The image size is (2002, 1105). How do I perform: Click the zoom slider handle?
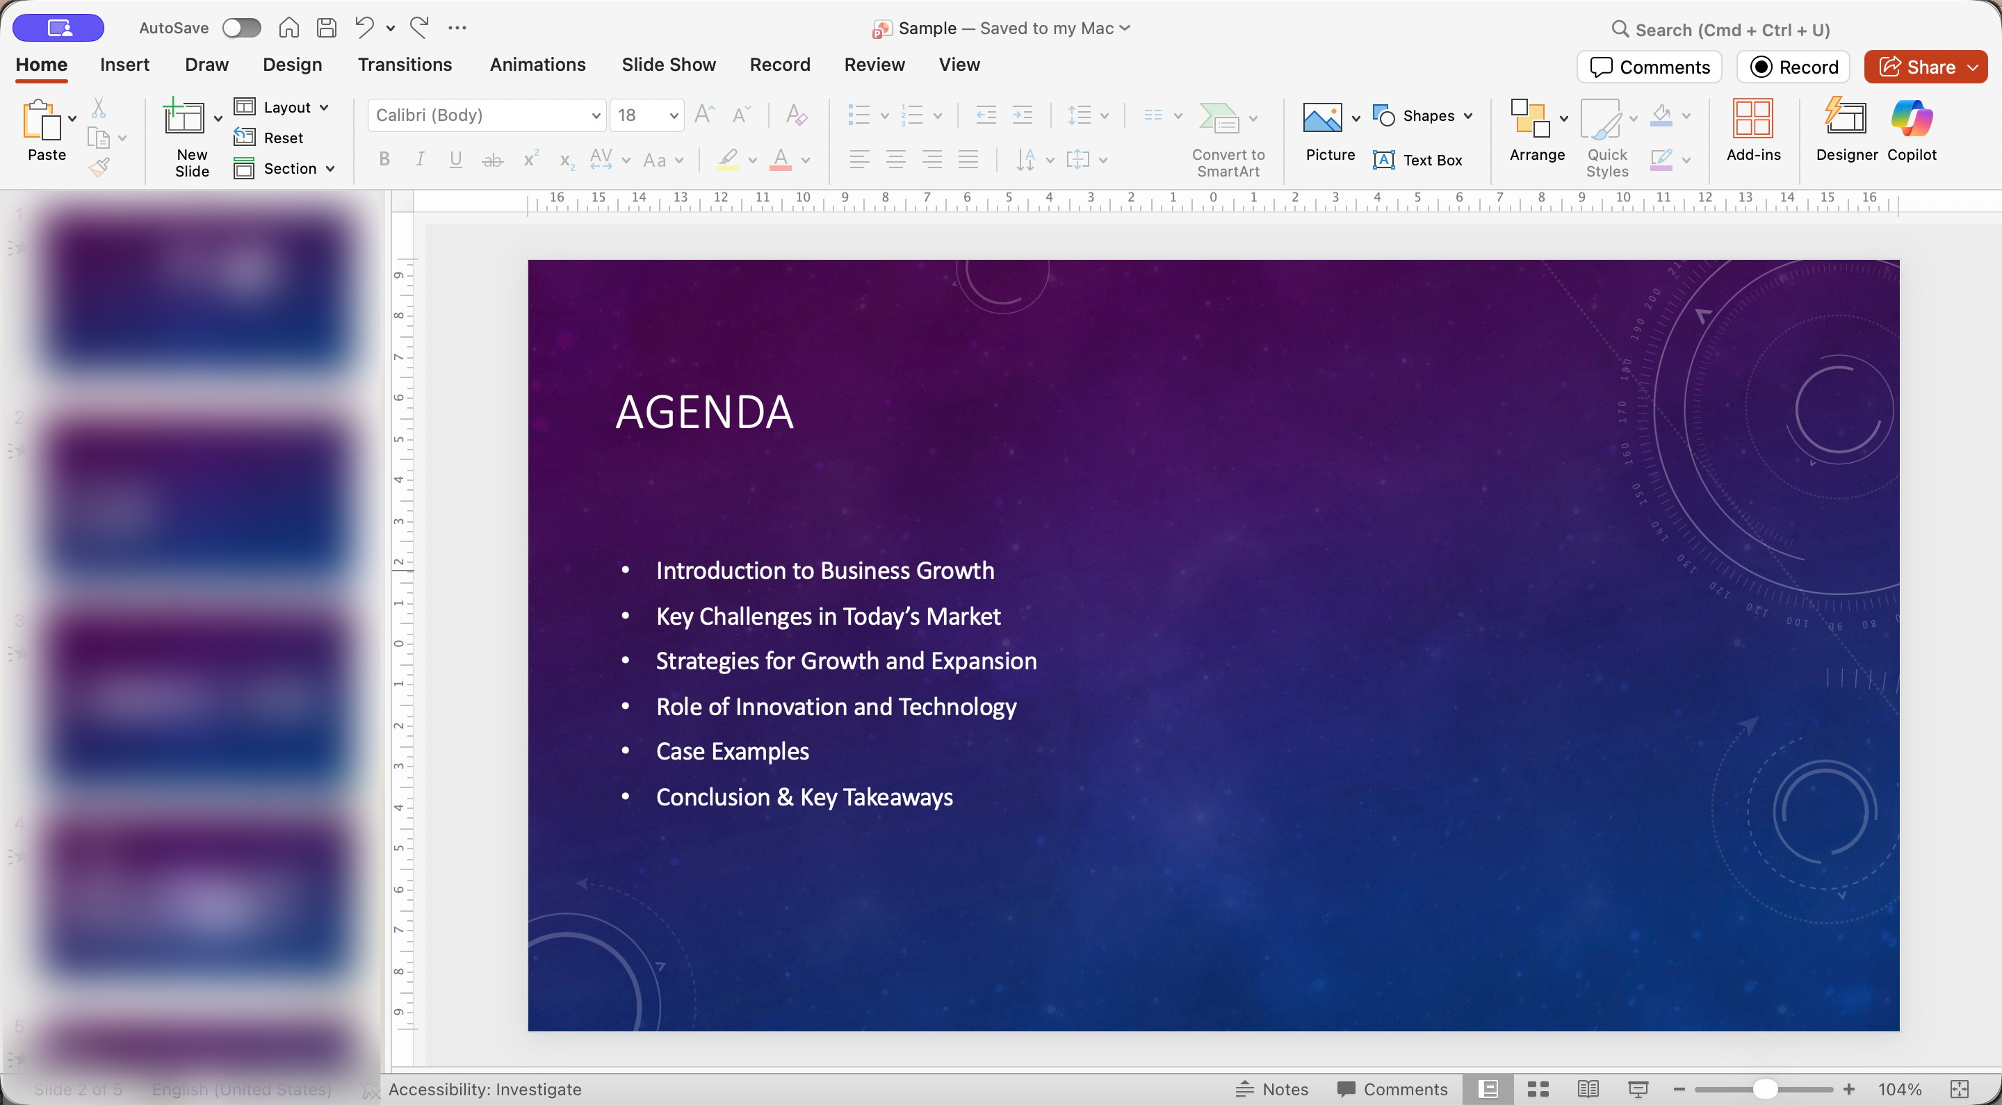coord(1765,1089)
